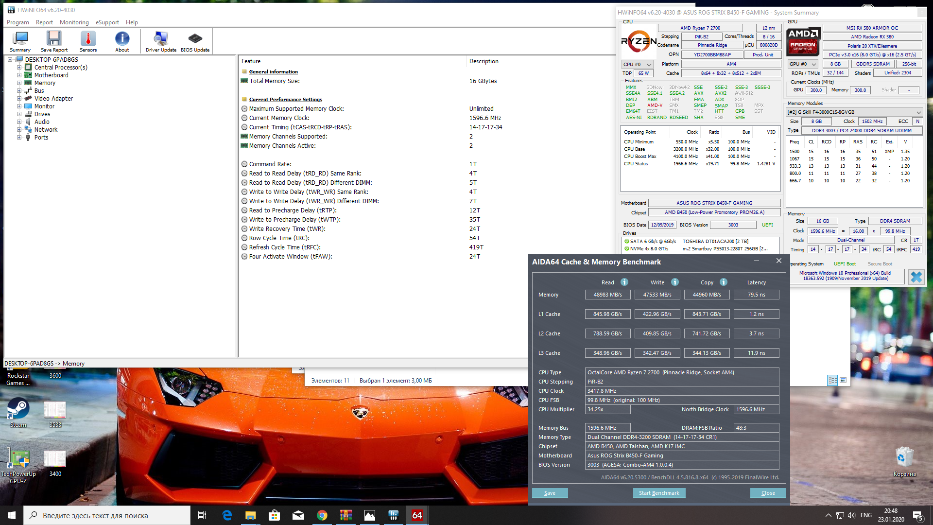Image resolution: width=933 pixels, height=525 pixels.
Task: Click the Copy info icon in AIDA64
Action: 724,282
